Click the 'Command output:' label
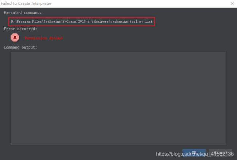The width and height of the screenshot is (237, 160). click(x=20, y=47)
